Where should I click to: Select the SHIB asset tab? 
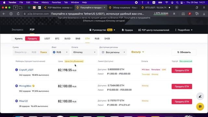click(107, 39)
